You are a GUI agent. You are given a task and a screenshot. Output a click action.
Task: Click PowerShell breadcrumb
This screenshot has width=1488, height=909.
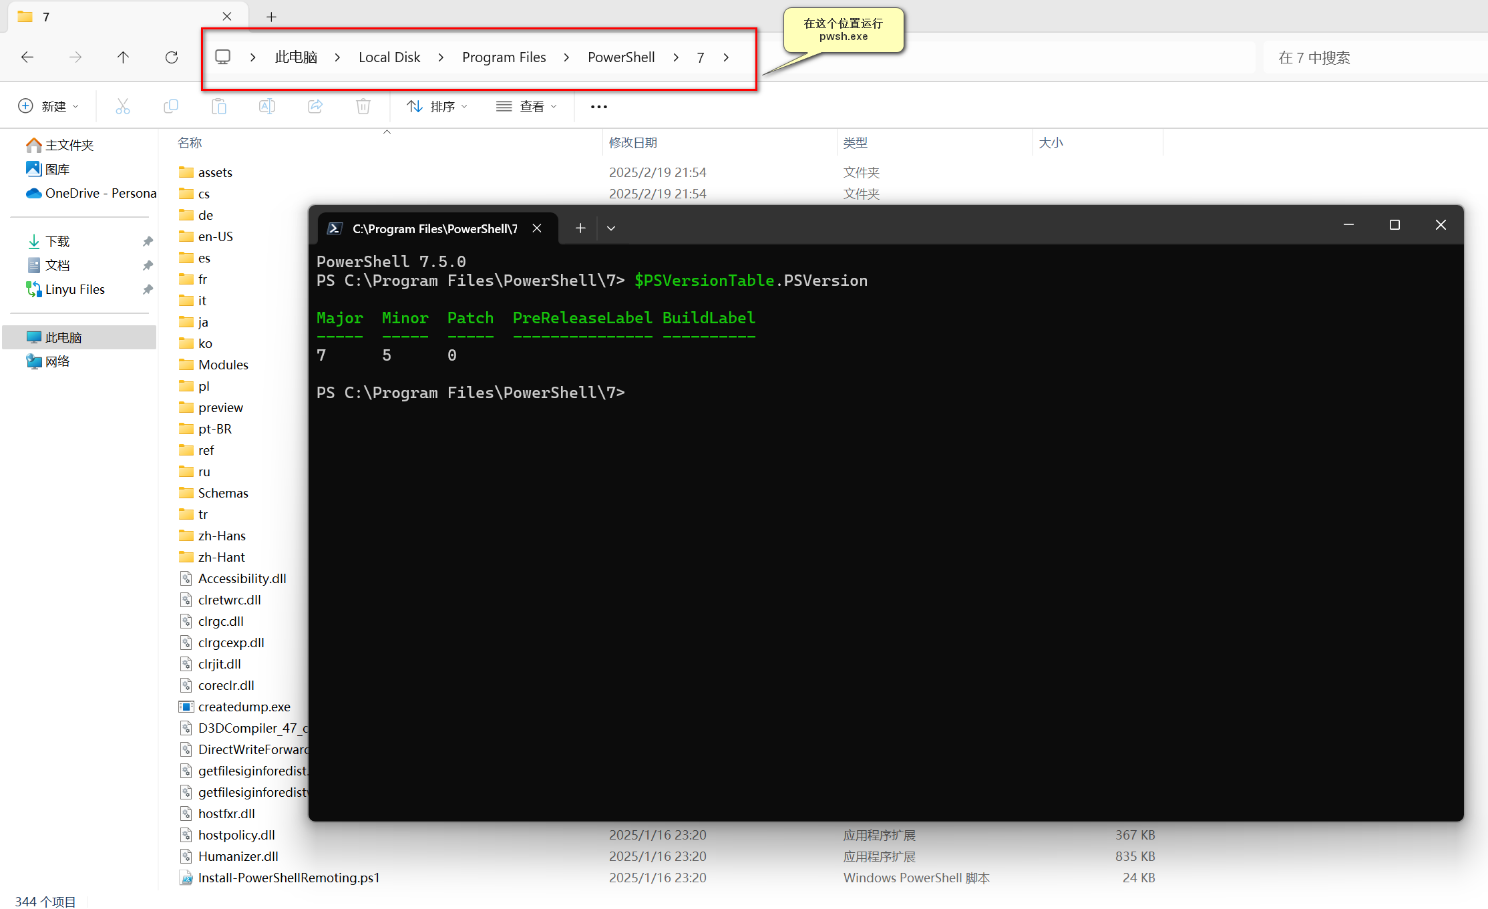point(621,57)
